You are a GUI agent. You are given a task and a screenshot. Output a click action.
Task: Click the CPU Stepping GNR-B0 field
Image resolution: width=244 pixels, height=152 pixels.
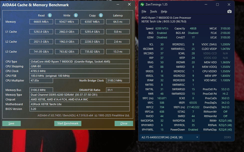click(x=80, y=66)
